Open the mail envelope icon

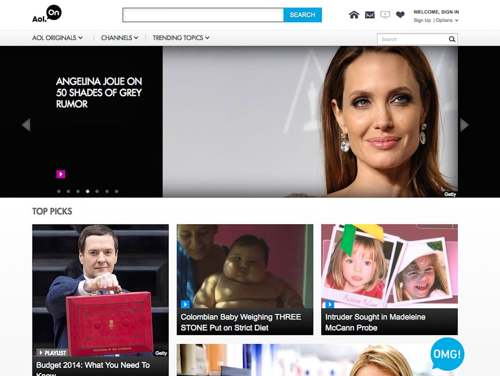pos(370,15)
